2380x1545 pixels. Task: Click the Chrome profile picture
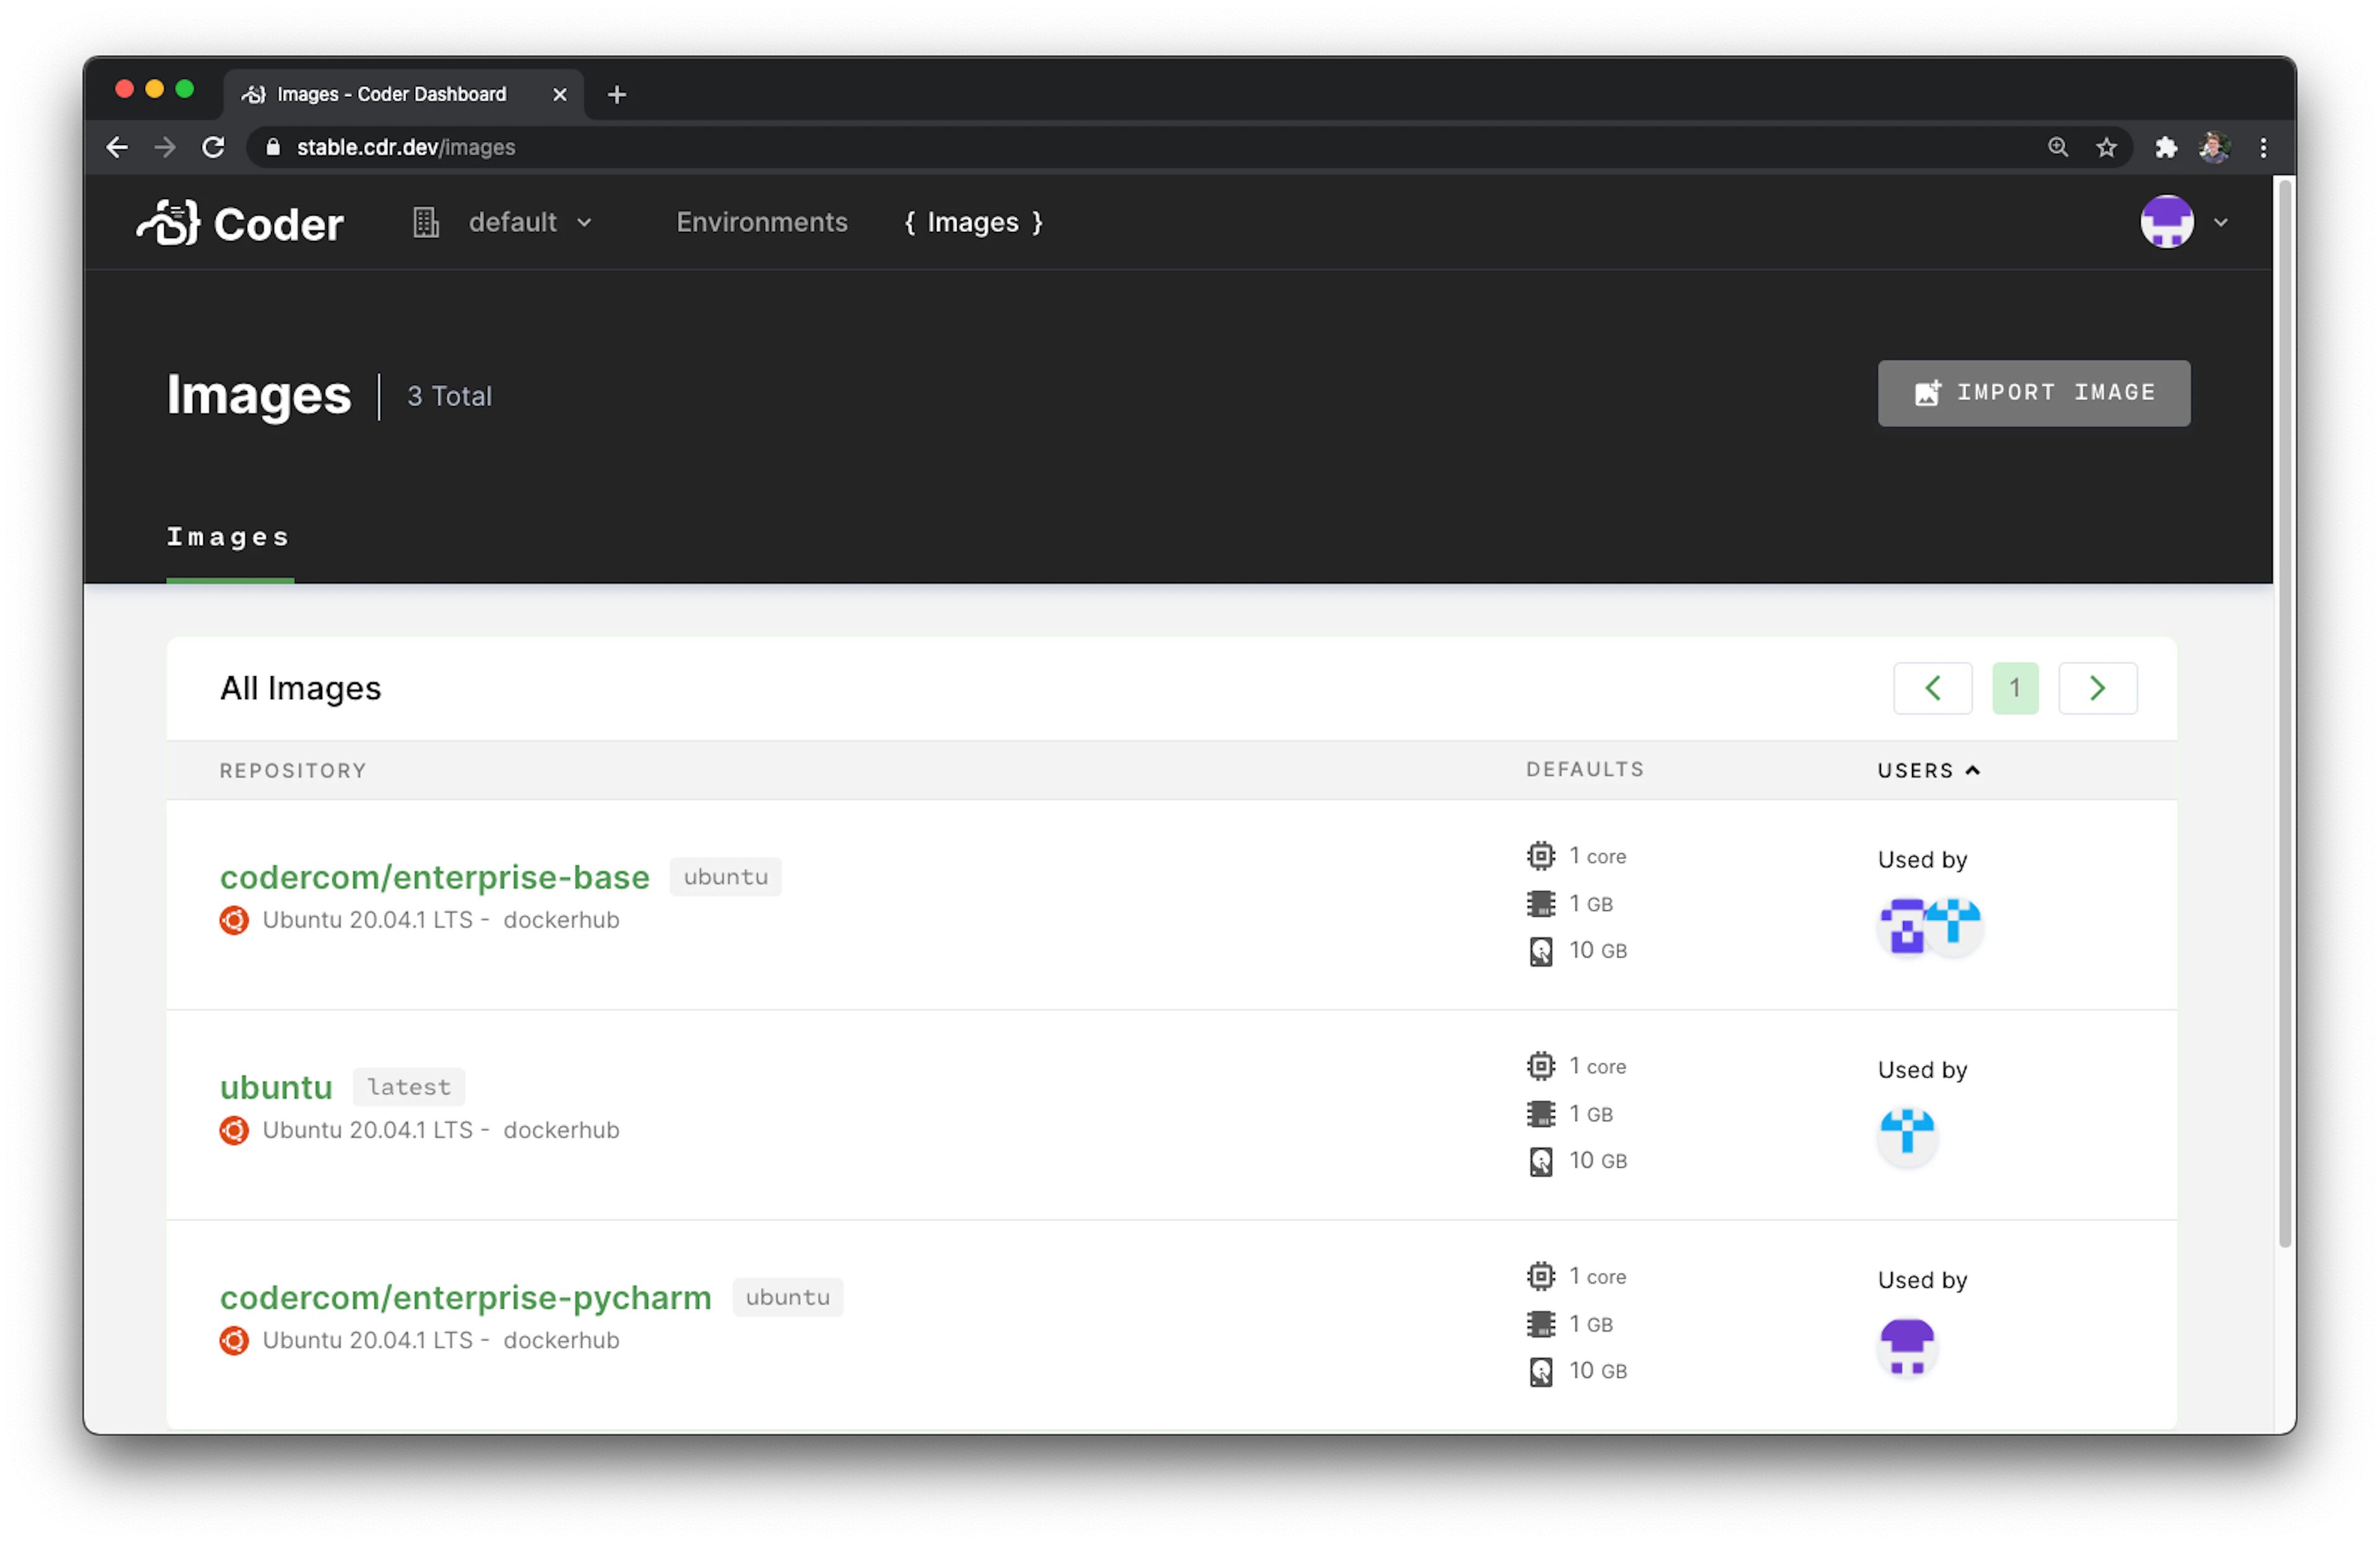(2214, 148)
